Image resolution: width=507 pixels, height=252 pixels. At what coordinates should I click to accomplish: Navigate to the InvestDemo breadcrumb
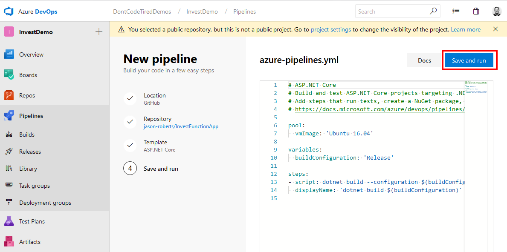[x=202, y=11]
